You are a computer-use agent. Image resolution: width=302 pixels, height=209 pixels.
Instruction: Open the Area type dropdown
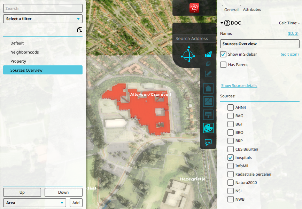coord(34,203)
